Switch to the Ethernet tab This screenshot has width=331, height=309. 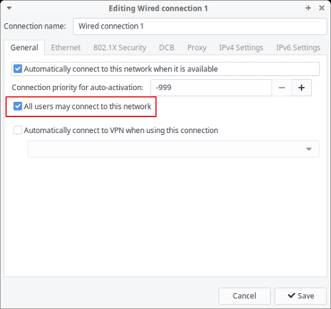[x=66, y=48]
